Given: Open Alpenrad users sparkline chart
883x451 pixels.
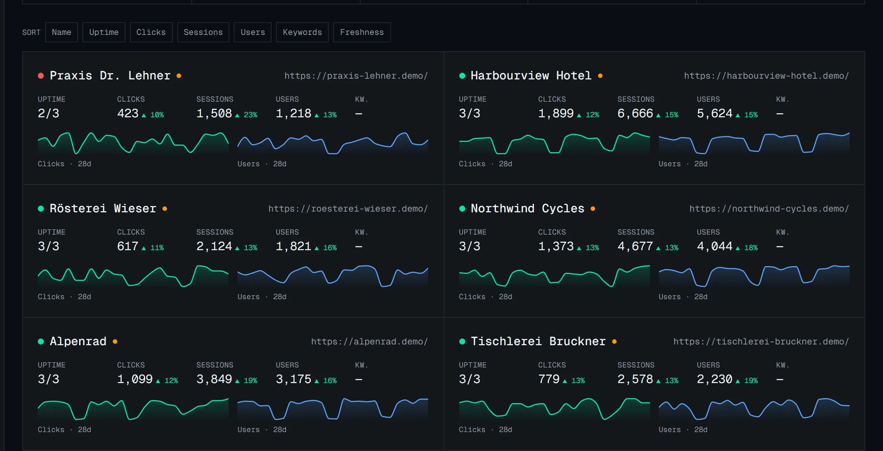Looking at the screenshot, I should (x=333, y=409).
